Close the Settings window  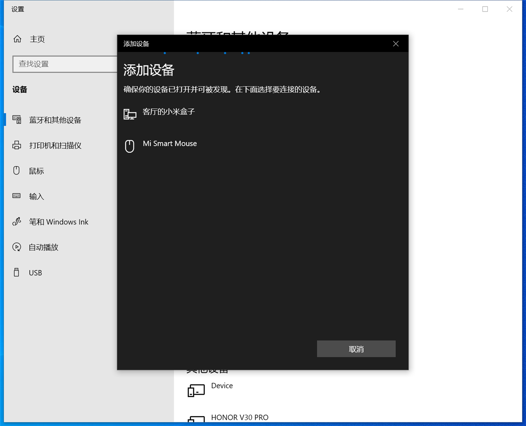coord(510,9)
